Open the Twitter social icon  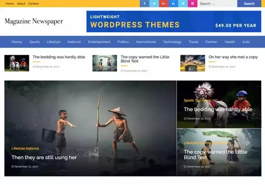(x=154, y=3)
